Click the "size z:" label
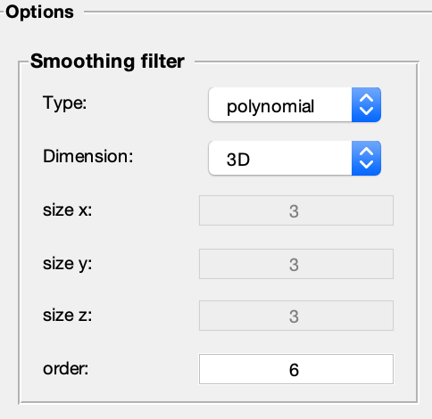This screenshot has height=419, width=432. [68, 316]
